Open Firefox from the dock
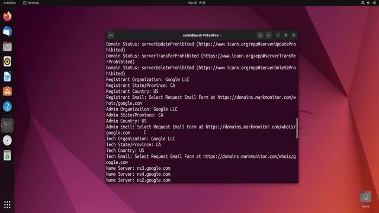Image resolution: width=379 pixels, height=213 pixels. pyautogui.click(x=7, y=17)
